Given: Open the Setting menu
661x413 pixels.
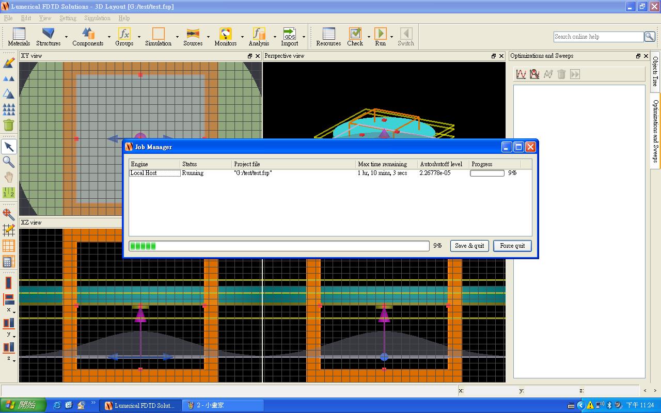Looking at the screenshot, I should point(68,18).
